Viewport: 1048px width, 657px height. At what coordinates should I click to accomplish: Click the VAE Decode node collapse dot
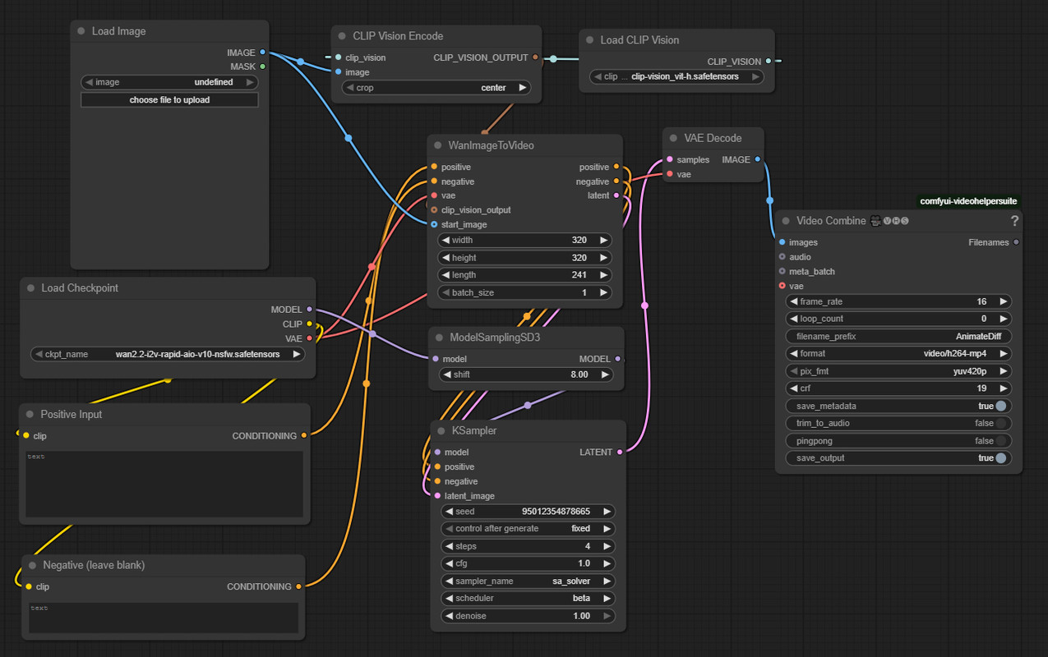[x=673, y=138]
